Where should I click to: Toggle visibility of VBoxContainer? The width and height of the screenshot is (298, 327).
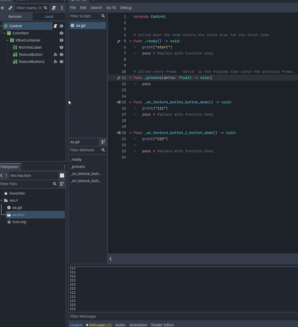pos(61,40)
